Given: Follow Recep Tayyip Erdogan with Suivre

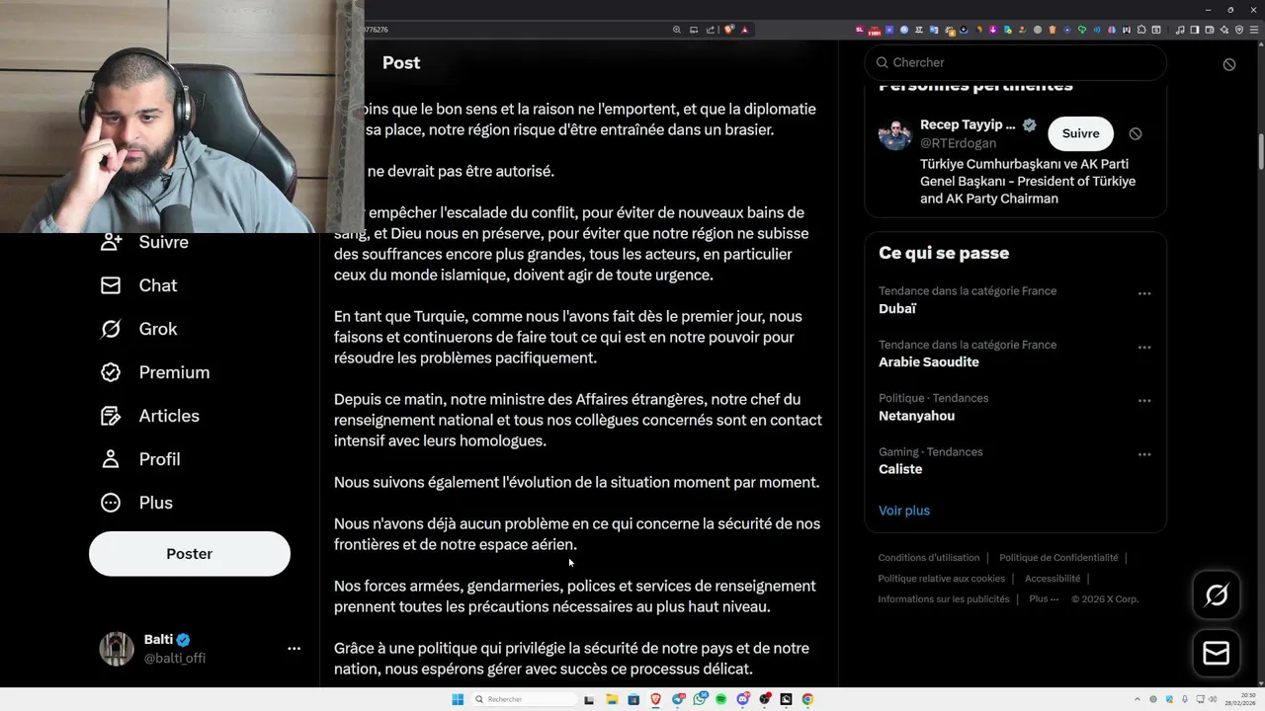Looking at the screenshot, I should pos(1081,133).
